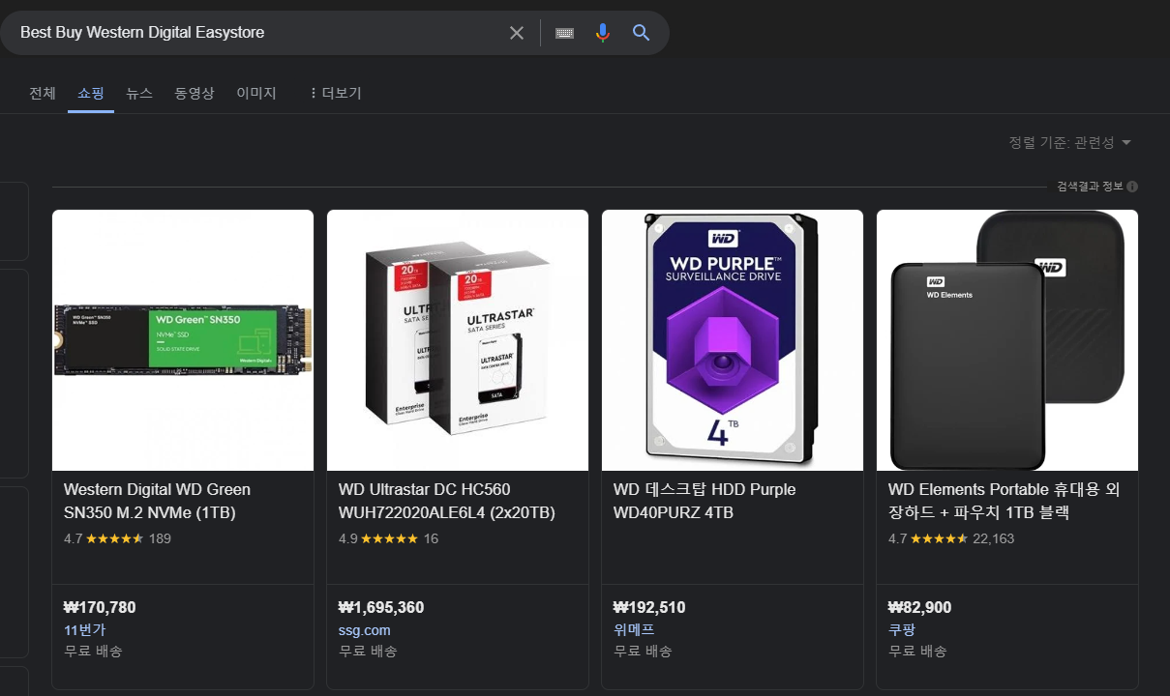Go to the 동영상 tab
Screen dimensions: 1170x696
[x=195, y=94]
